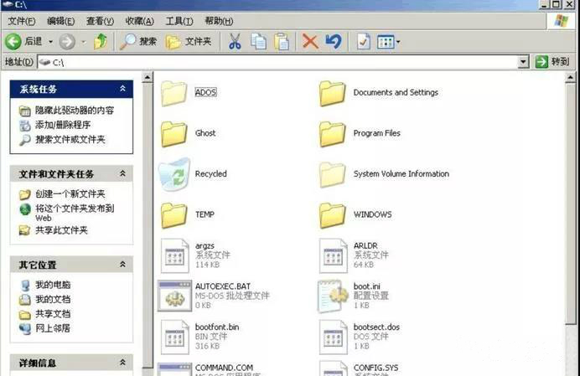Click the Up one level folder icon
580x376 pixels.
pos(101,41)
